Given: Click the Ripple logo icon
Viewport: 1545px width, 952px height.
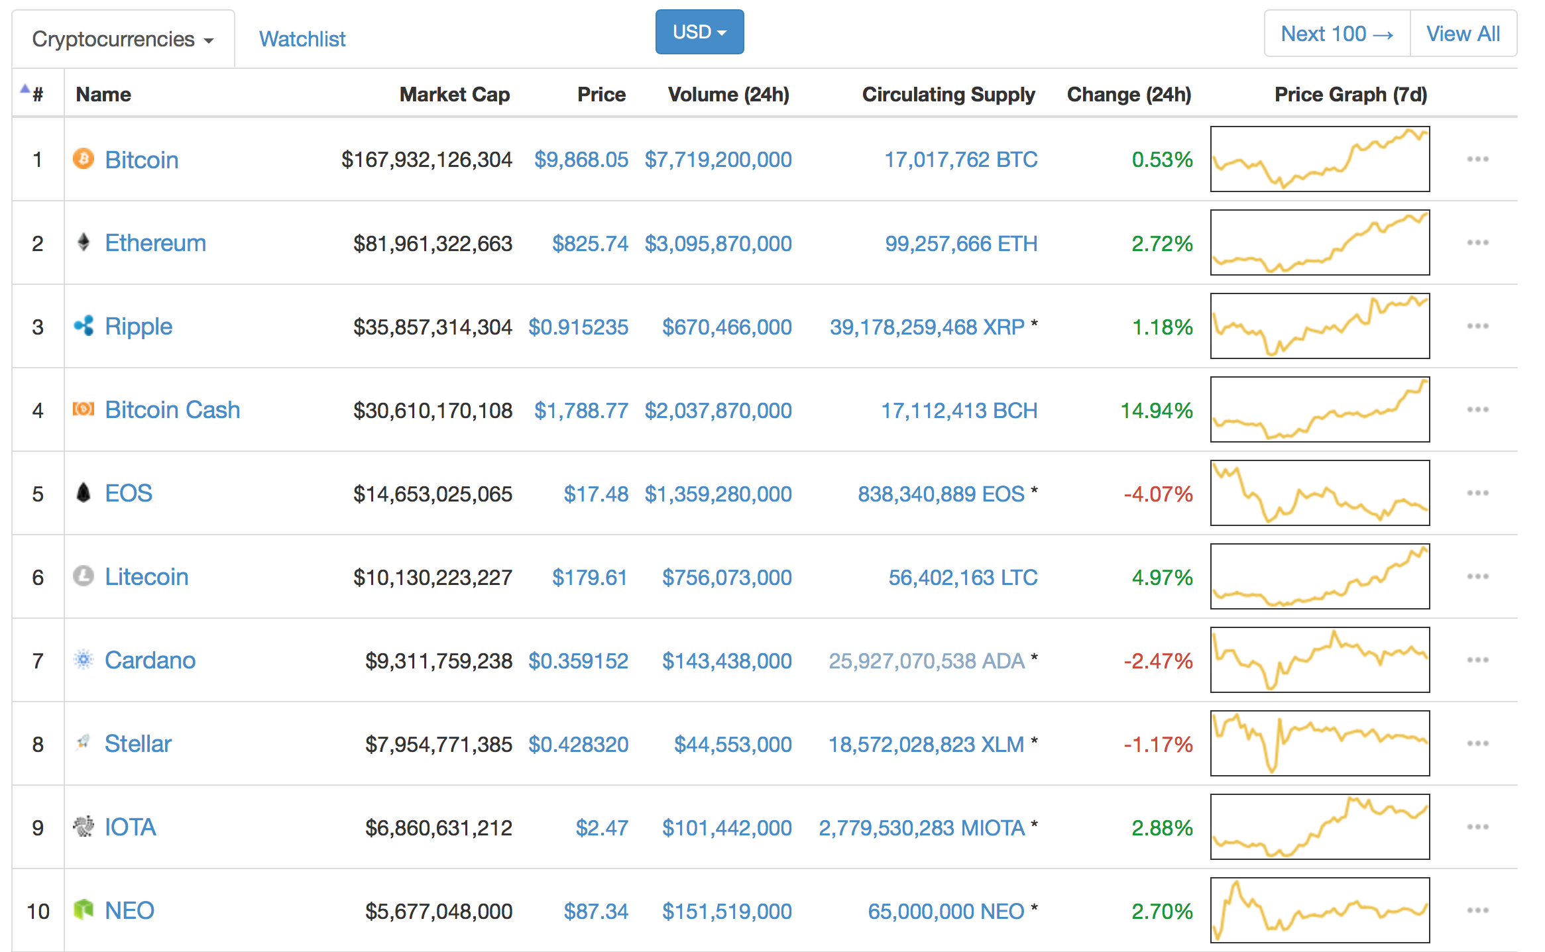Looking at the screenshot, I should (x=84, y=326).
